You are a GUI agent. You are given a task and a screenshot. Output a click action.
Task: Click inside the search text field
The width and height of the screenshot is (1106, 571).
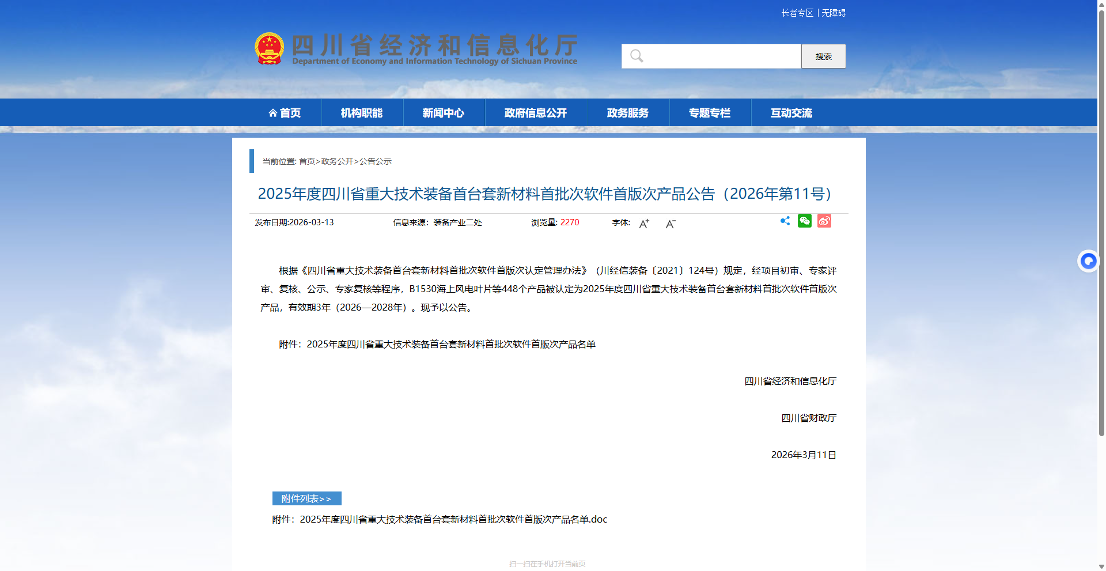(720, 56)
